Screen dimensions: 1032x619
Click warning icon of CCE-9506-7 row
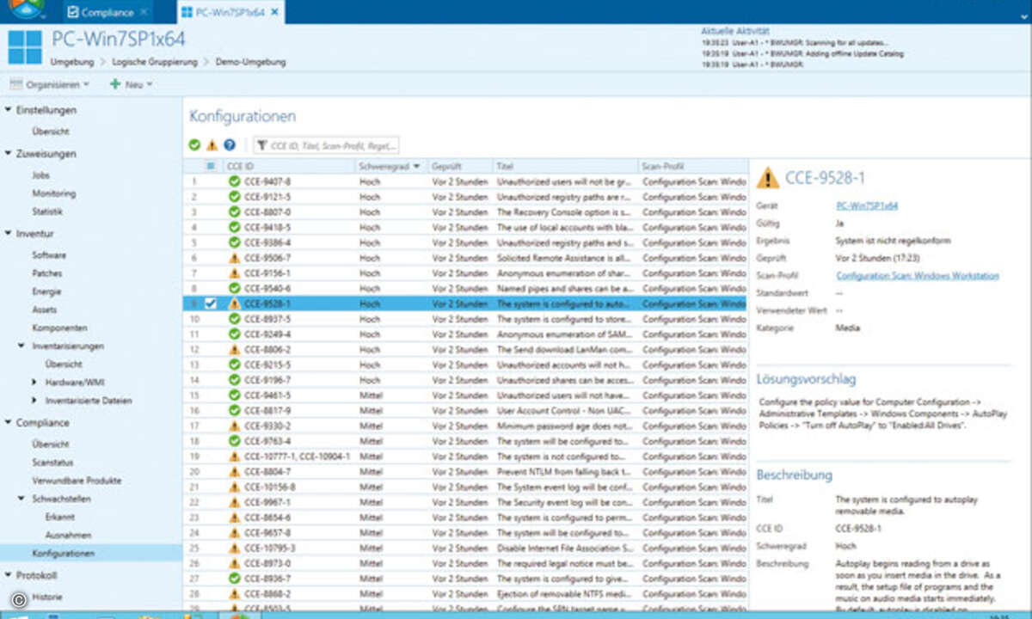[235, 258]
